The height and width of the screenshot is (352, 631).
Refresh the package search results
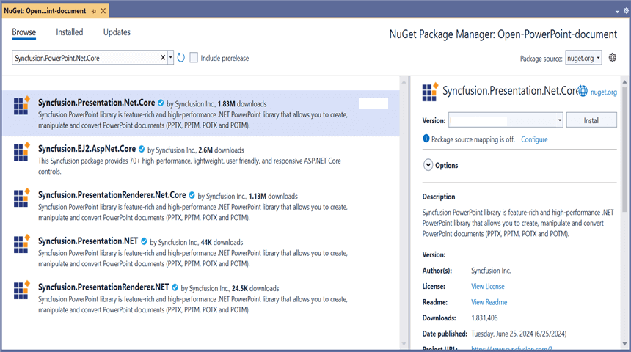[x=180, y=57]
